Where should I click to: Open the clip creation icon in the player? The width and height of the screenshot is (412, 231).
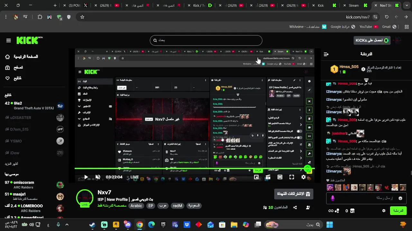click(x=268, y=177)
